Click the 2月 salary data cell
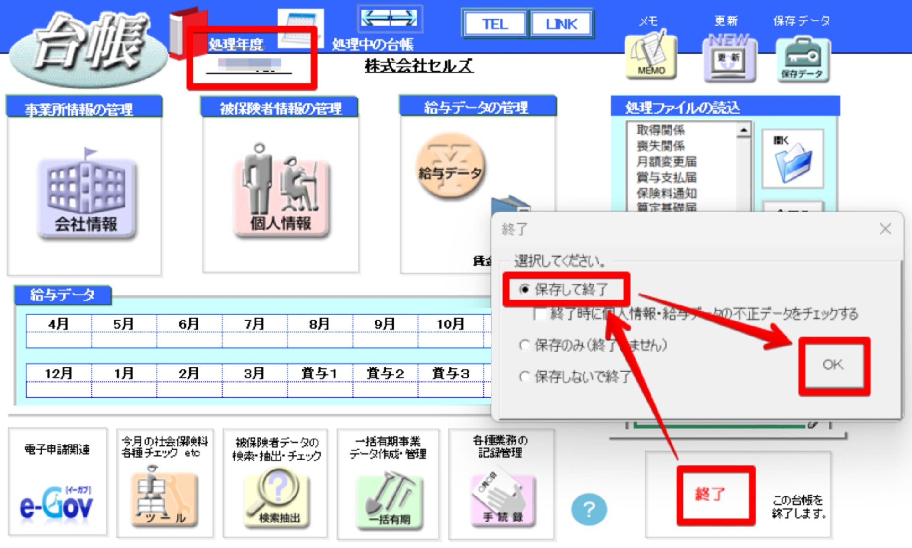912x548 pixels. (x=189, y=390)
